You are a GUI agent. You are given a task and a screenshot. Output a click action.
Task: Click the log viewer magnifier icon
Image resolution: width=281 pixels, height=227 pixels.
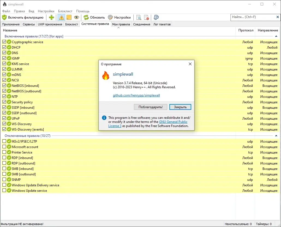tap(139, 17)
